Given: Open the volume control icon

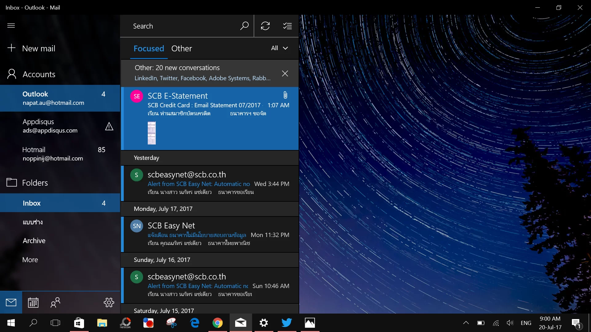Looking at the screenshot, I should point(510,323).
